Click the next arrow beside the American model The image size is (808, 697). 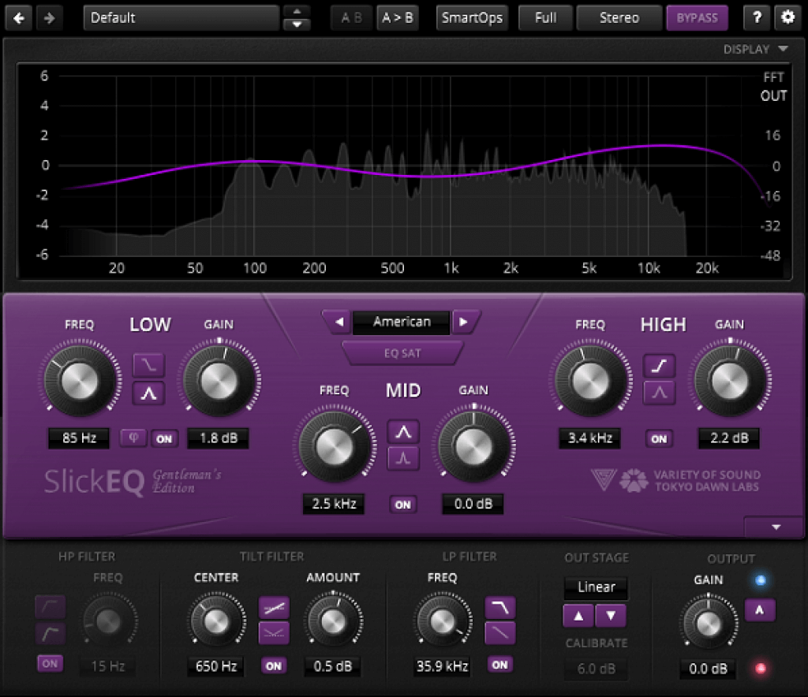click(x=466, y=322)
